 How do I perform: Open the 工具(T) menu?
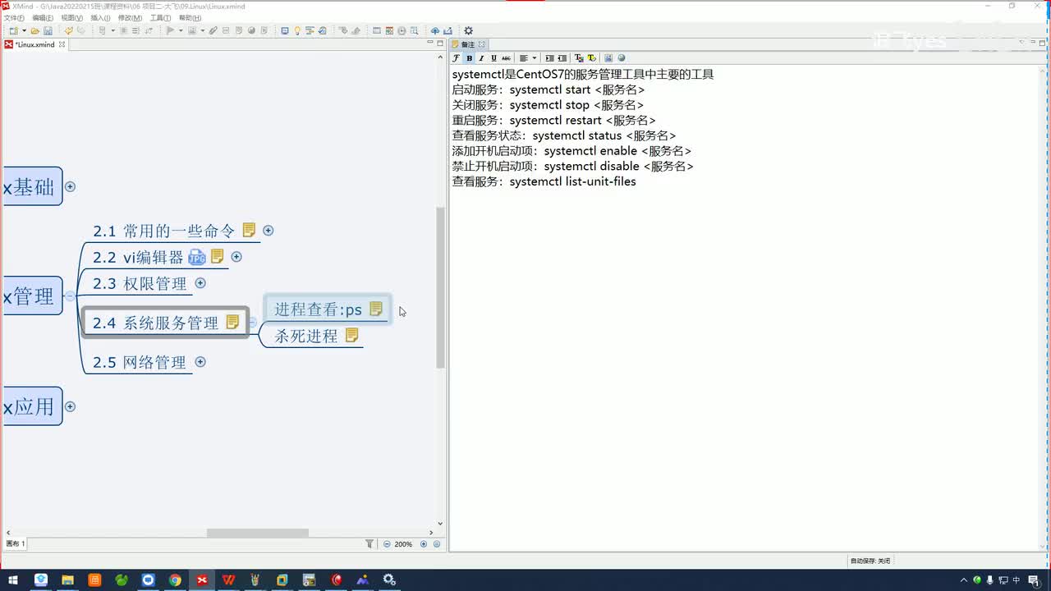[x=160, y=18]
